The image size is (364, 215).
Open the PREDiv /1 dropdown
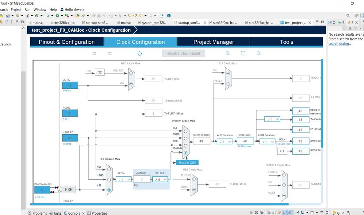coord(124,179)
